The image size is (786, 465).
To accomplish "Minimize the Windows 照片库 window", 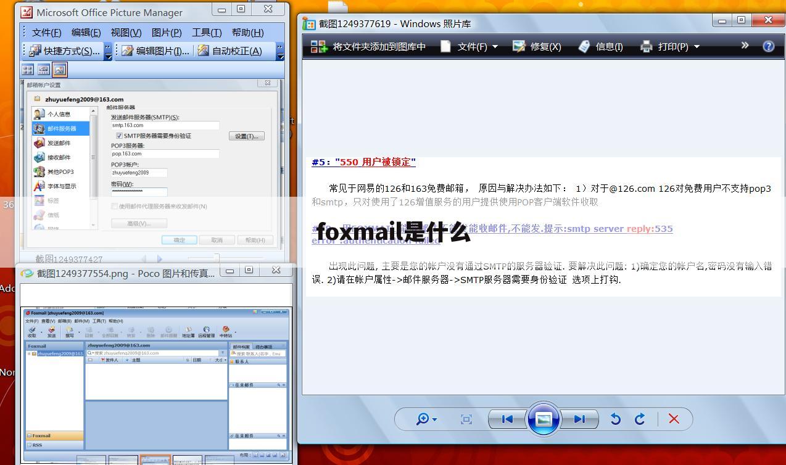I will pyautogui.click(x=722, y=21).
